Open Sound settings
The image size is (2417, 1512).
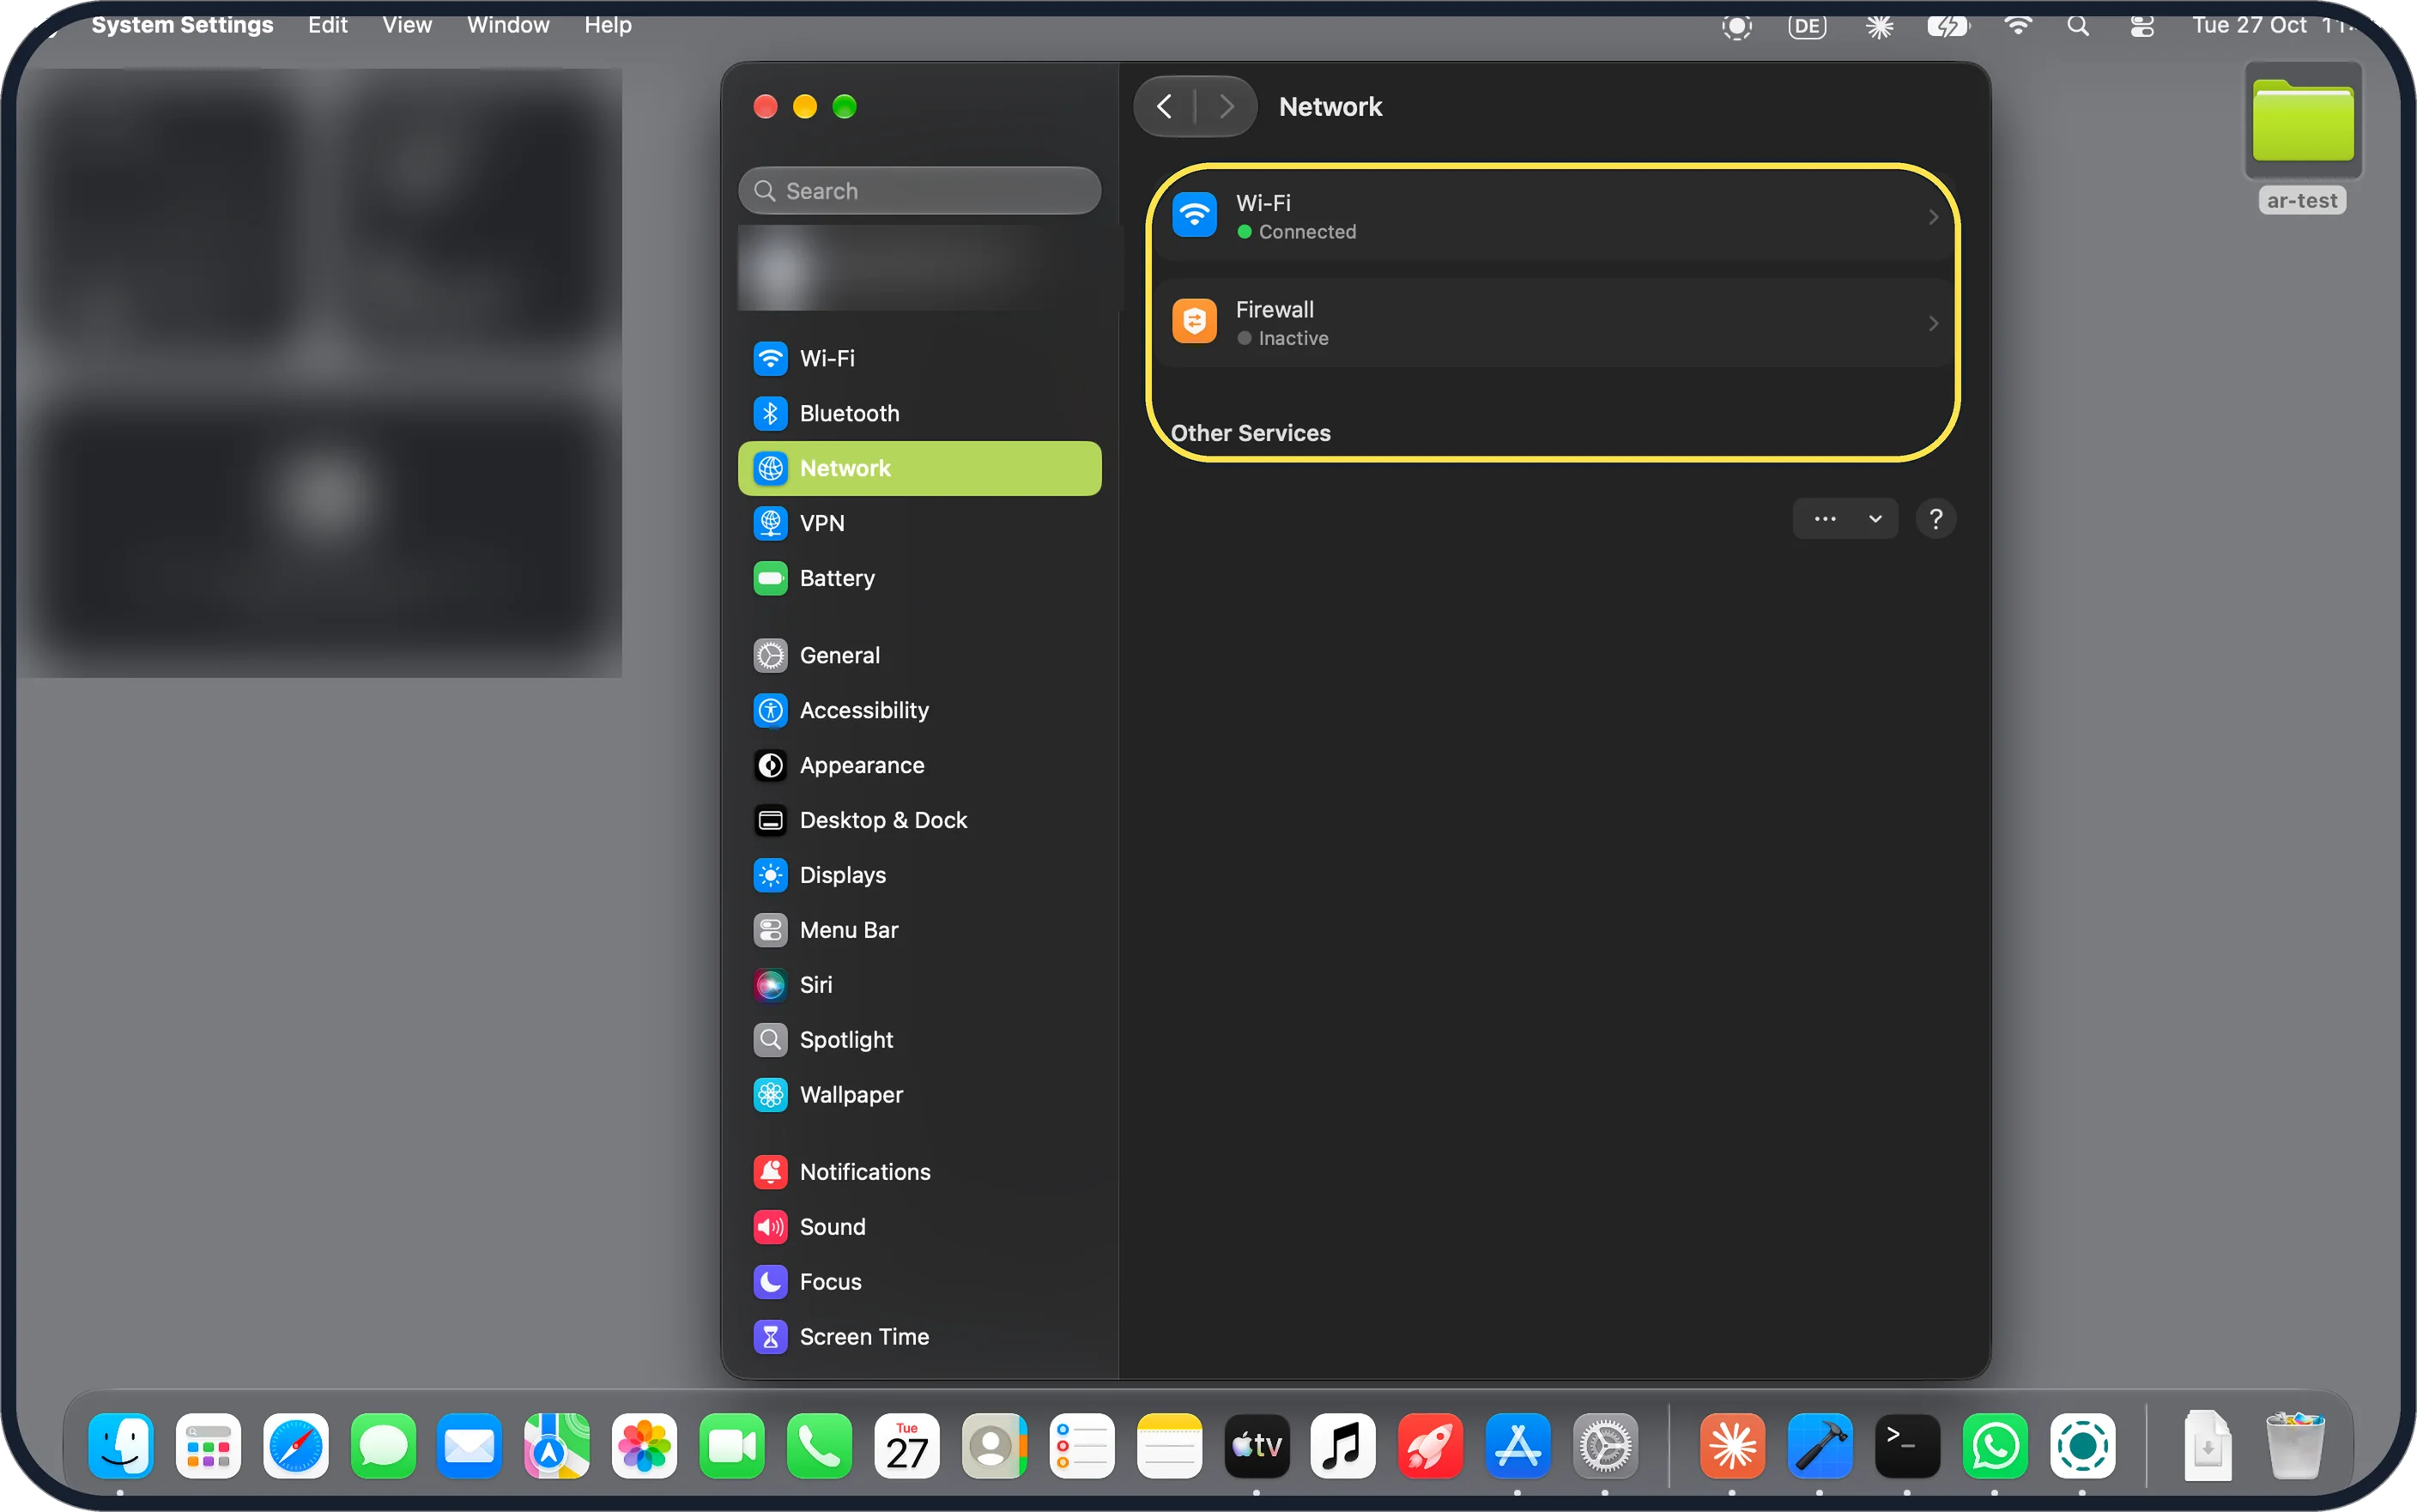pos(919,1227)
